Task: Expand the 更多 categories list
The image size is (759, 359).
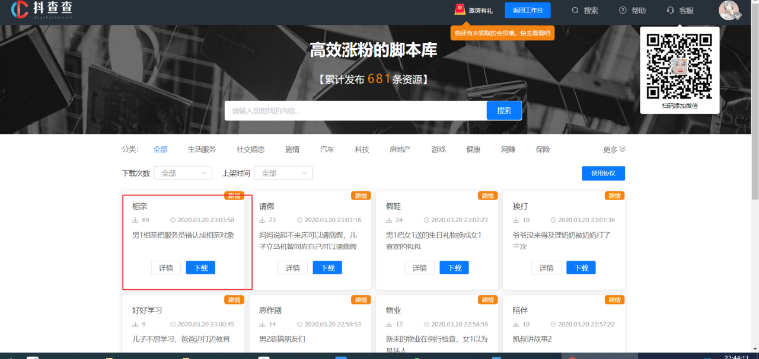Action: 614,149
